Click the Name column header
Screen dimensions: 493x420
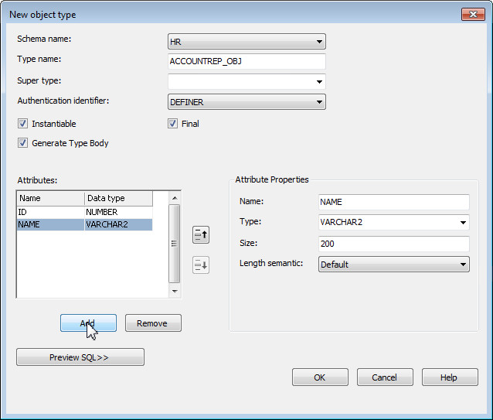[51, 198]
